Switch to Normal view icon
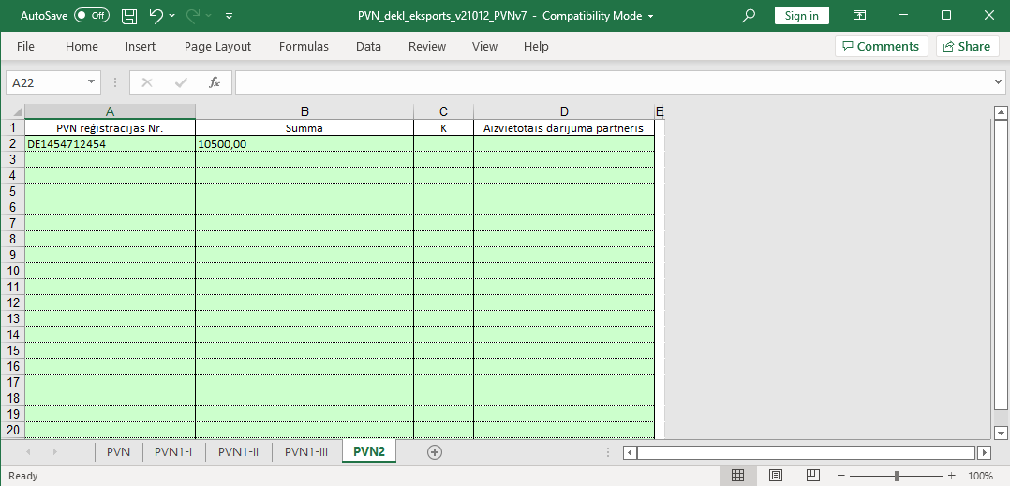1010x486 pixels. click(737, 476)
